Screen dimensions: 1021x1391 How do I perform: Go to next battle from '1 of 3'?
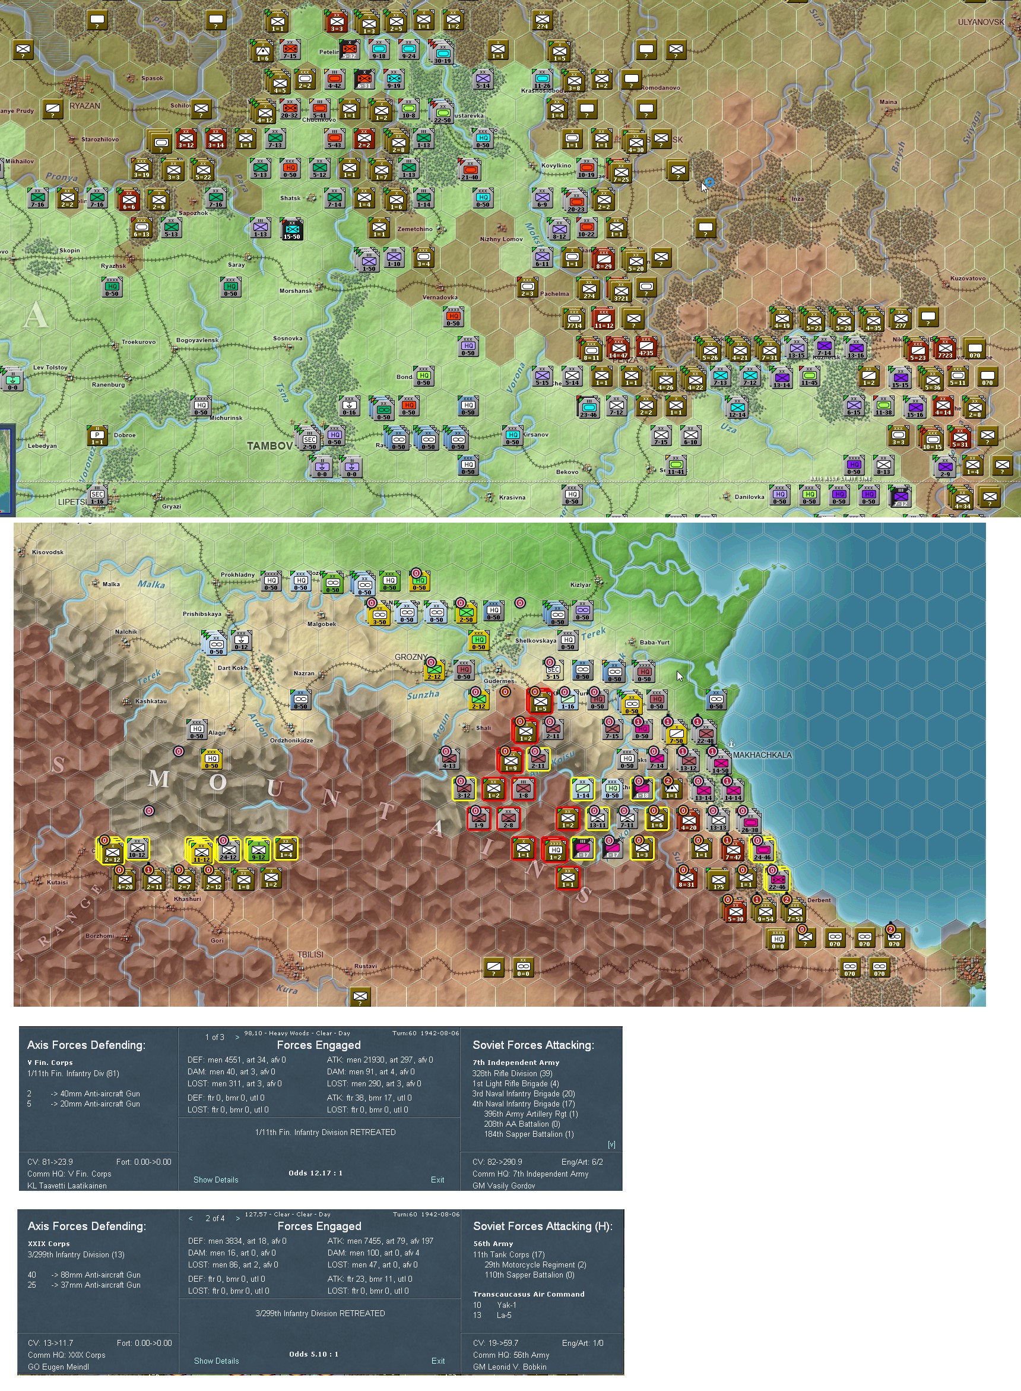(x=237, y=1038)
